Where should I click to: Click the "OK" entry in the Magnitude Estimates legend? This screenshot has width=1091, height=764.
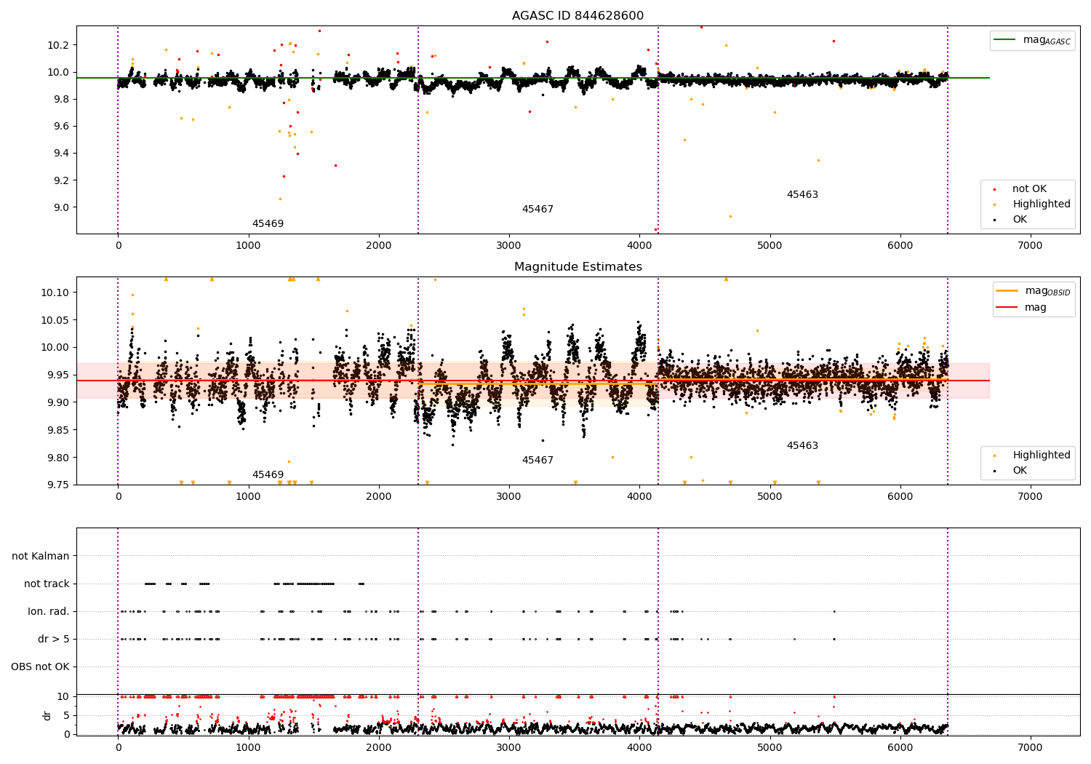(x=1020, y=471)
